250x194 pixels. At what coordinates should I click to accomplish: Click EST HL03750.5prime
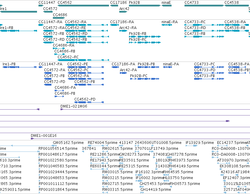point(178,178)
